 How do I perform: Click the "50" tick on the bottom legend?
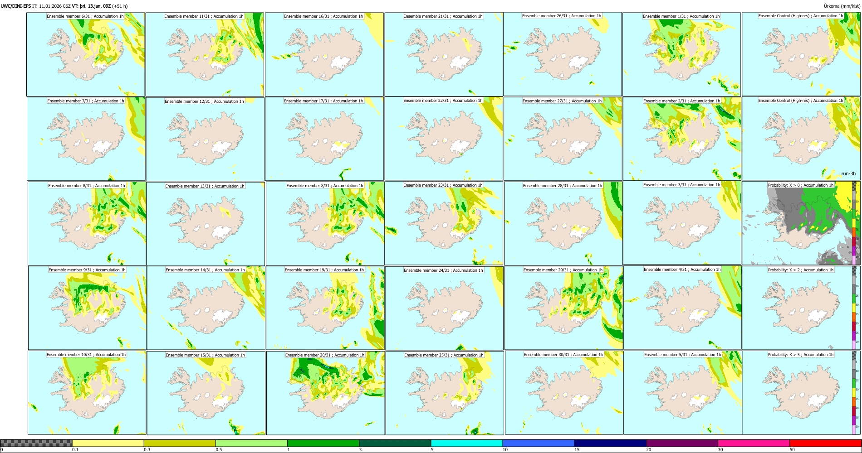click(792, 450)
